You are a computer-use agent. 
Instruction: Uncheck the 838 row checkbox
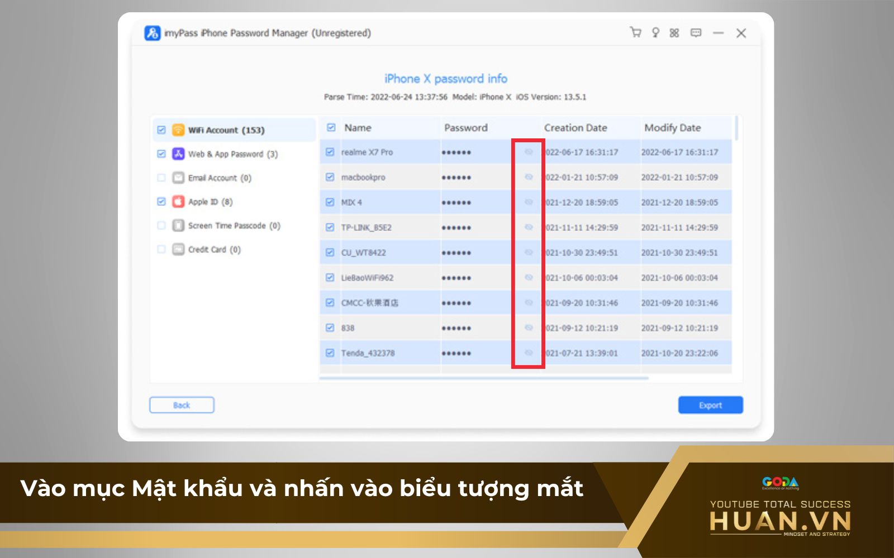point(330,328)
